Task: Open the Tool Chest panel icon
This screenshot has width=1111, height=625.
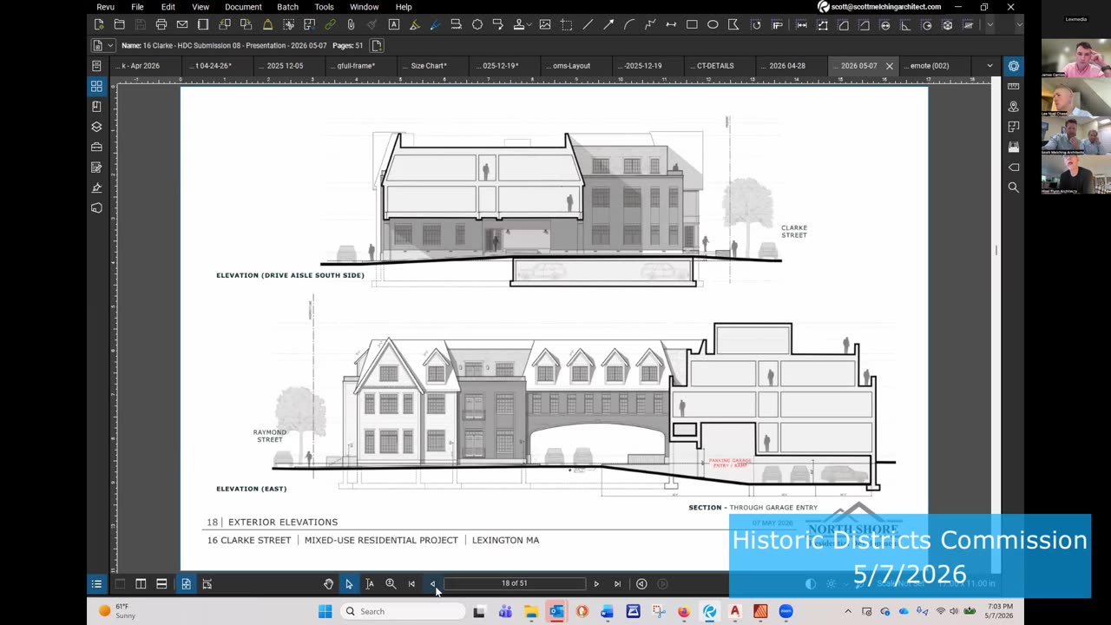Action: [96, 147]
